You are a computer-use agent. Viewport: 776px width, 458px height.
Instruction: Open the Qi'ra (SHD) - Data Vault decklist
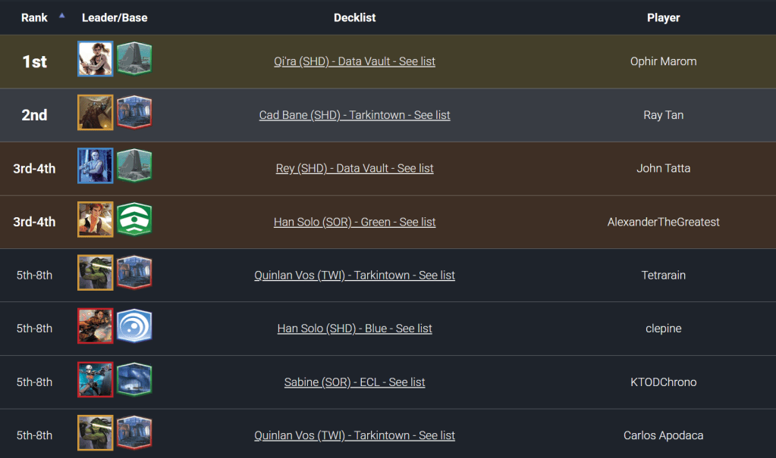click(x=354, y=61)
